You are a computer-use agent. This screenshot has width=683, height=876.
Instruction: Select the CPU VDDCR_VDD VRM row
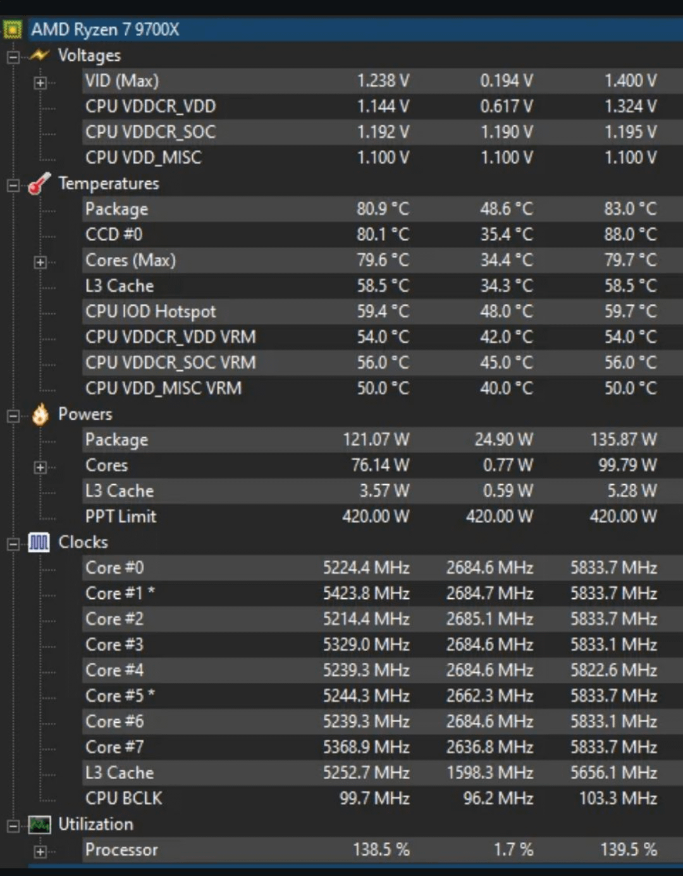(x=383, y=337)
